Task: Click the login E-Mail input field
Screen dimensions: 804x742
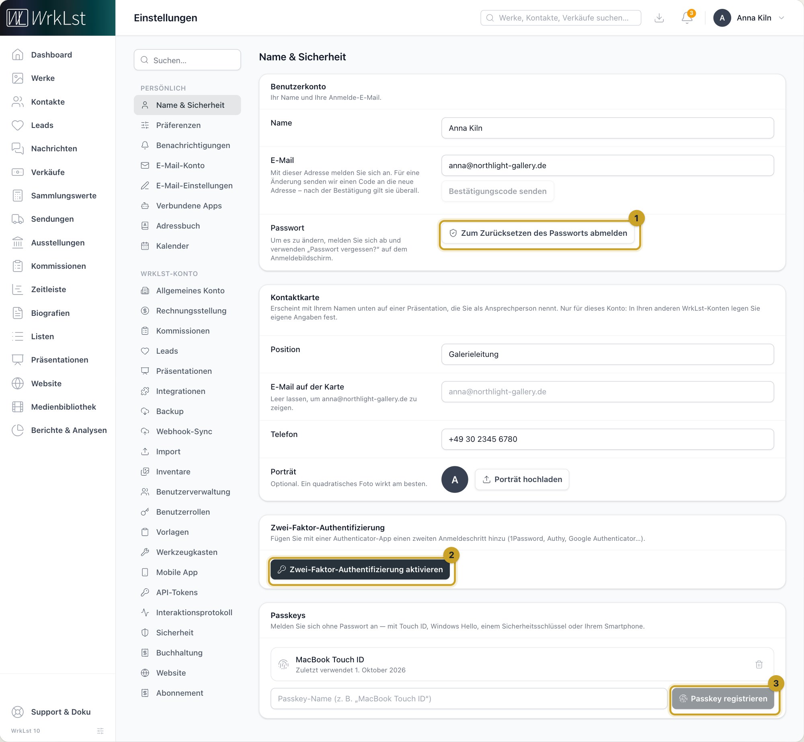Action: point(607,165)
